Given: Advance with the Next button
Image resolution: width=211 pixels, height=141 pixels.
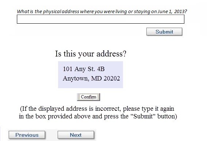Looking at the screenshot, I should (76, 135).
